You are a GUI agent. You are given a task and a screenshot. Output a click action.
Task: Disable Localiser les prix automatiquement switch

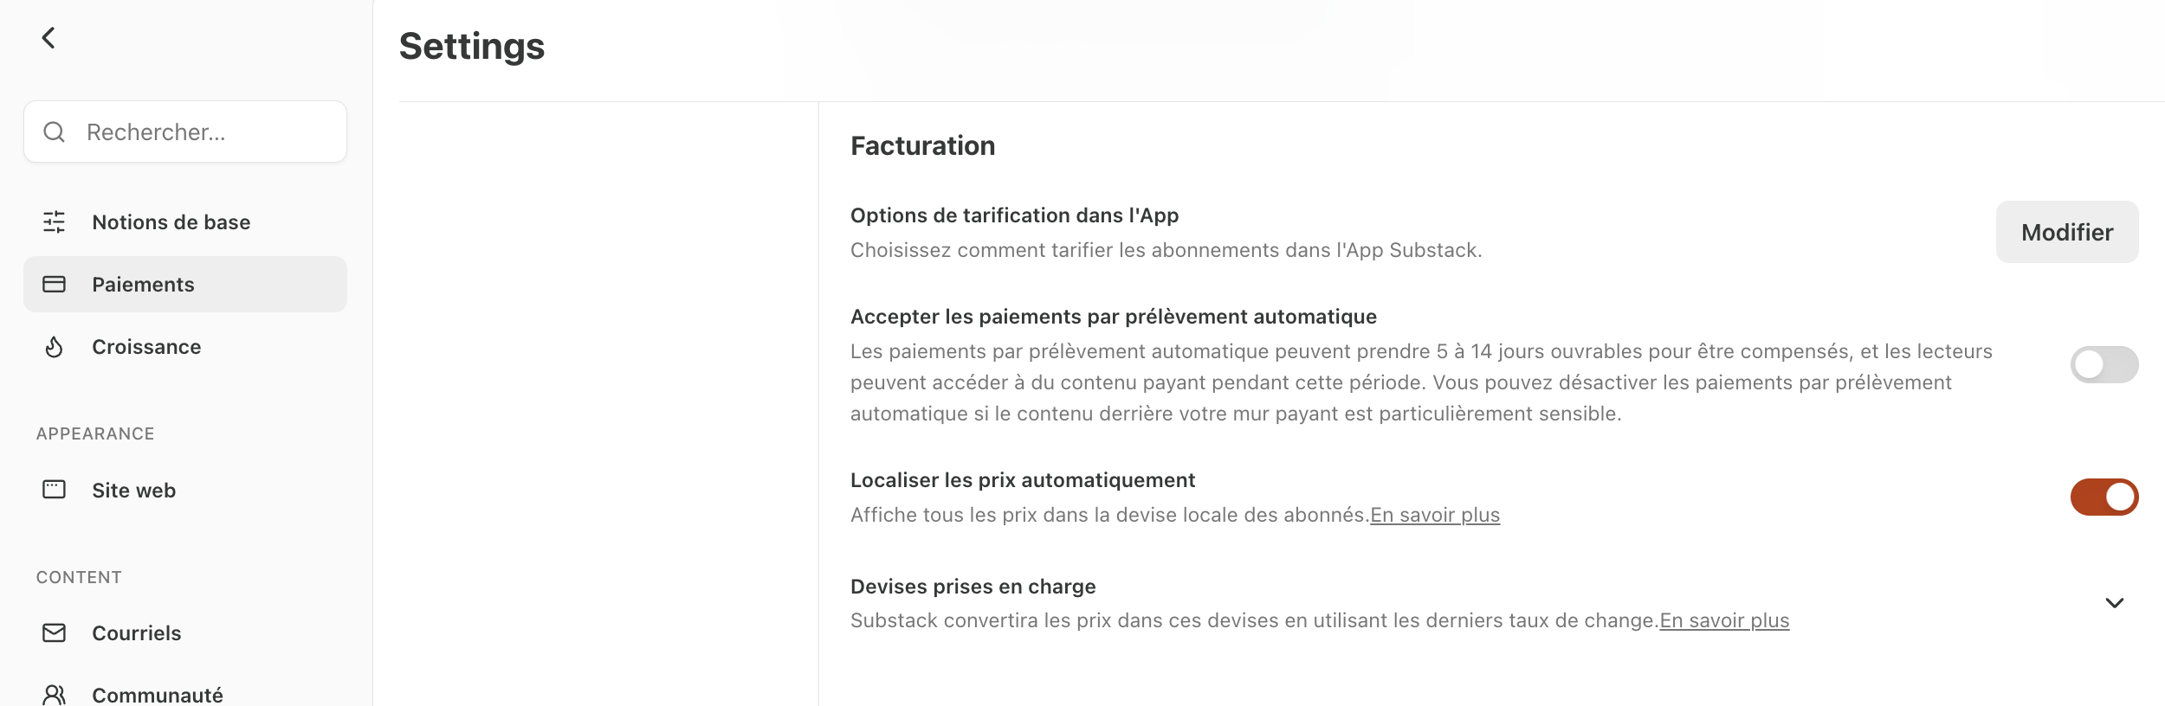pyautogui.click(x=2104, y=497)
